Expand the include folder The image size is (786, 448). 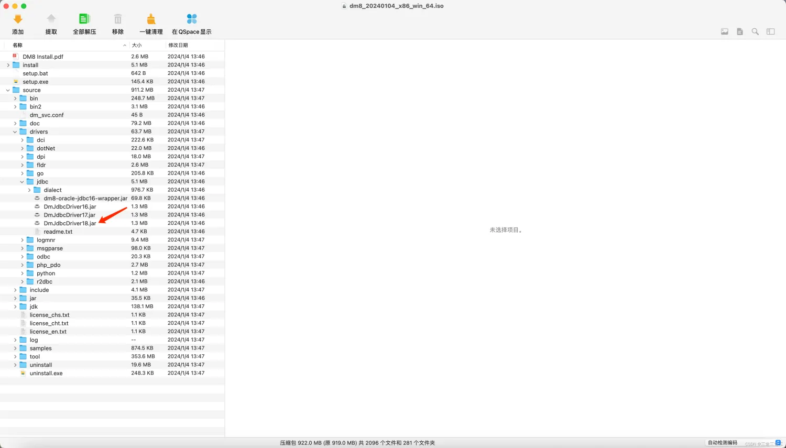(15, 290)
